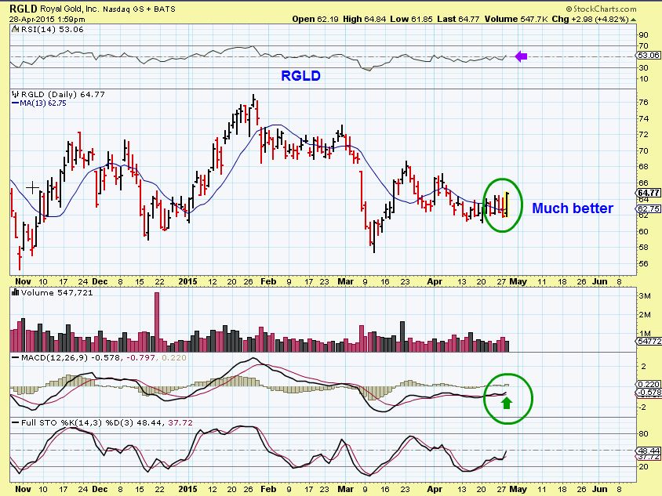This screenshot has width=662, height=496.
Task: Click the 62.75 moving average tag on axis
Action: [x=649, y=208]
